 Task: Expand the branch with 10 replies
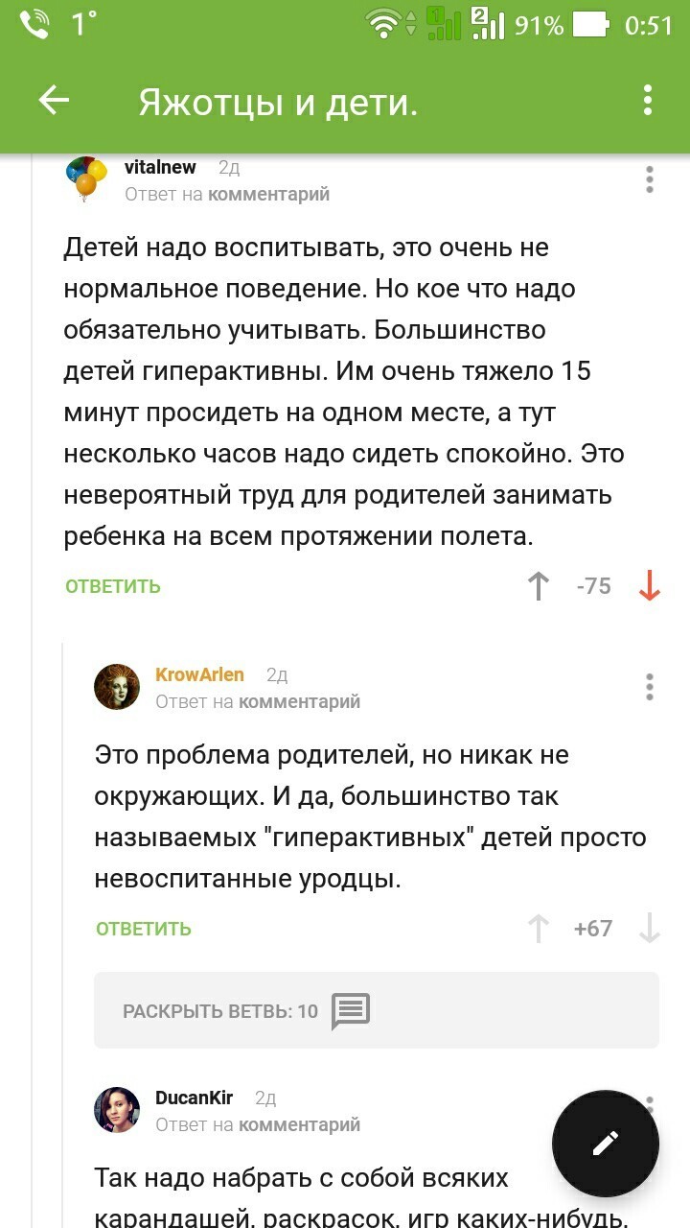coord(220,1010)
